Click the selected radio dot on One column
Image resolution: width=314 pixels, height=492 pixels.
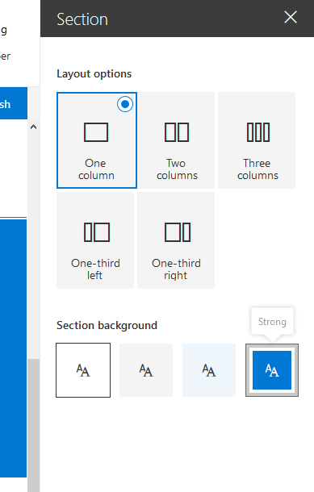[125, 104]
